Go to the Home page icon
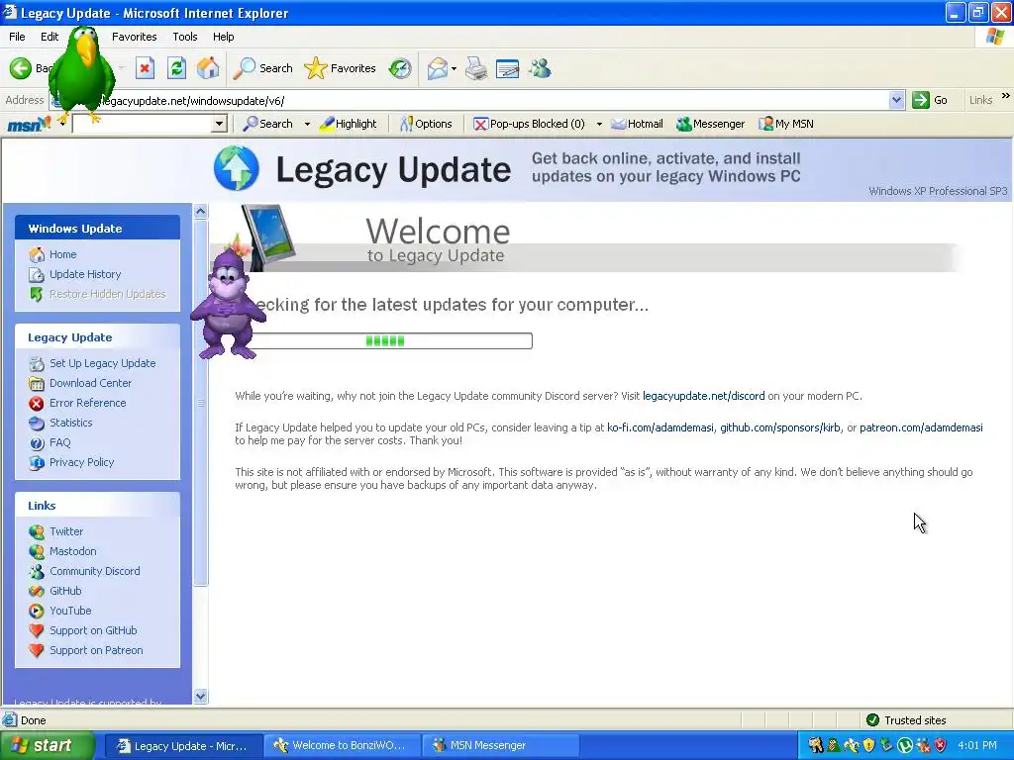Image resolution: width=1014 pixels, height=760 pixels. point(208,68)
